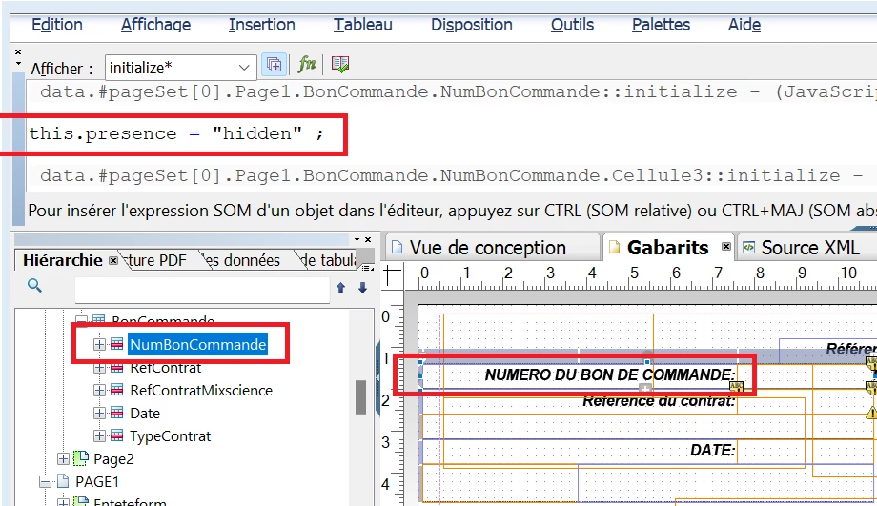Switch to the Structure PDF tab
Image resolution: width=877 pixels, height=506 pixels.
(155, 260)
